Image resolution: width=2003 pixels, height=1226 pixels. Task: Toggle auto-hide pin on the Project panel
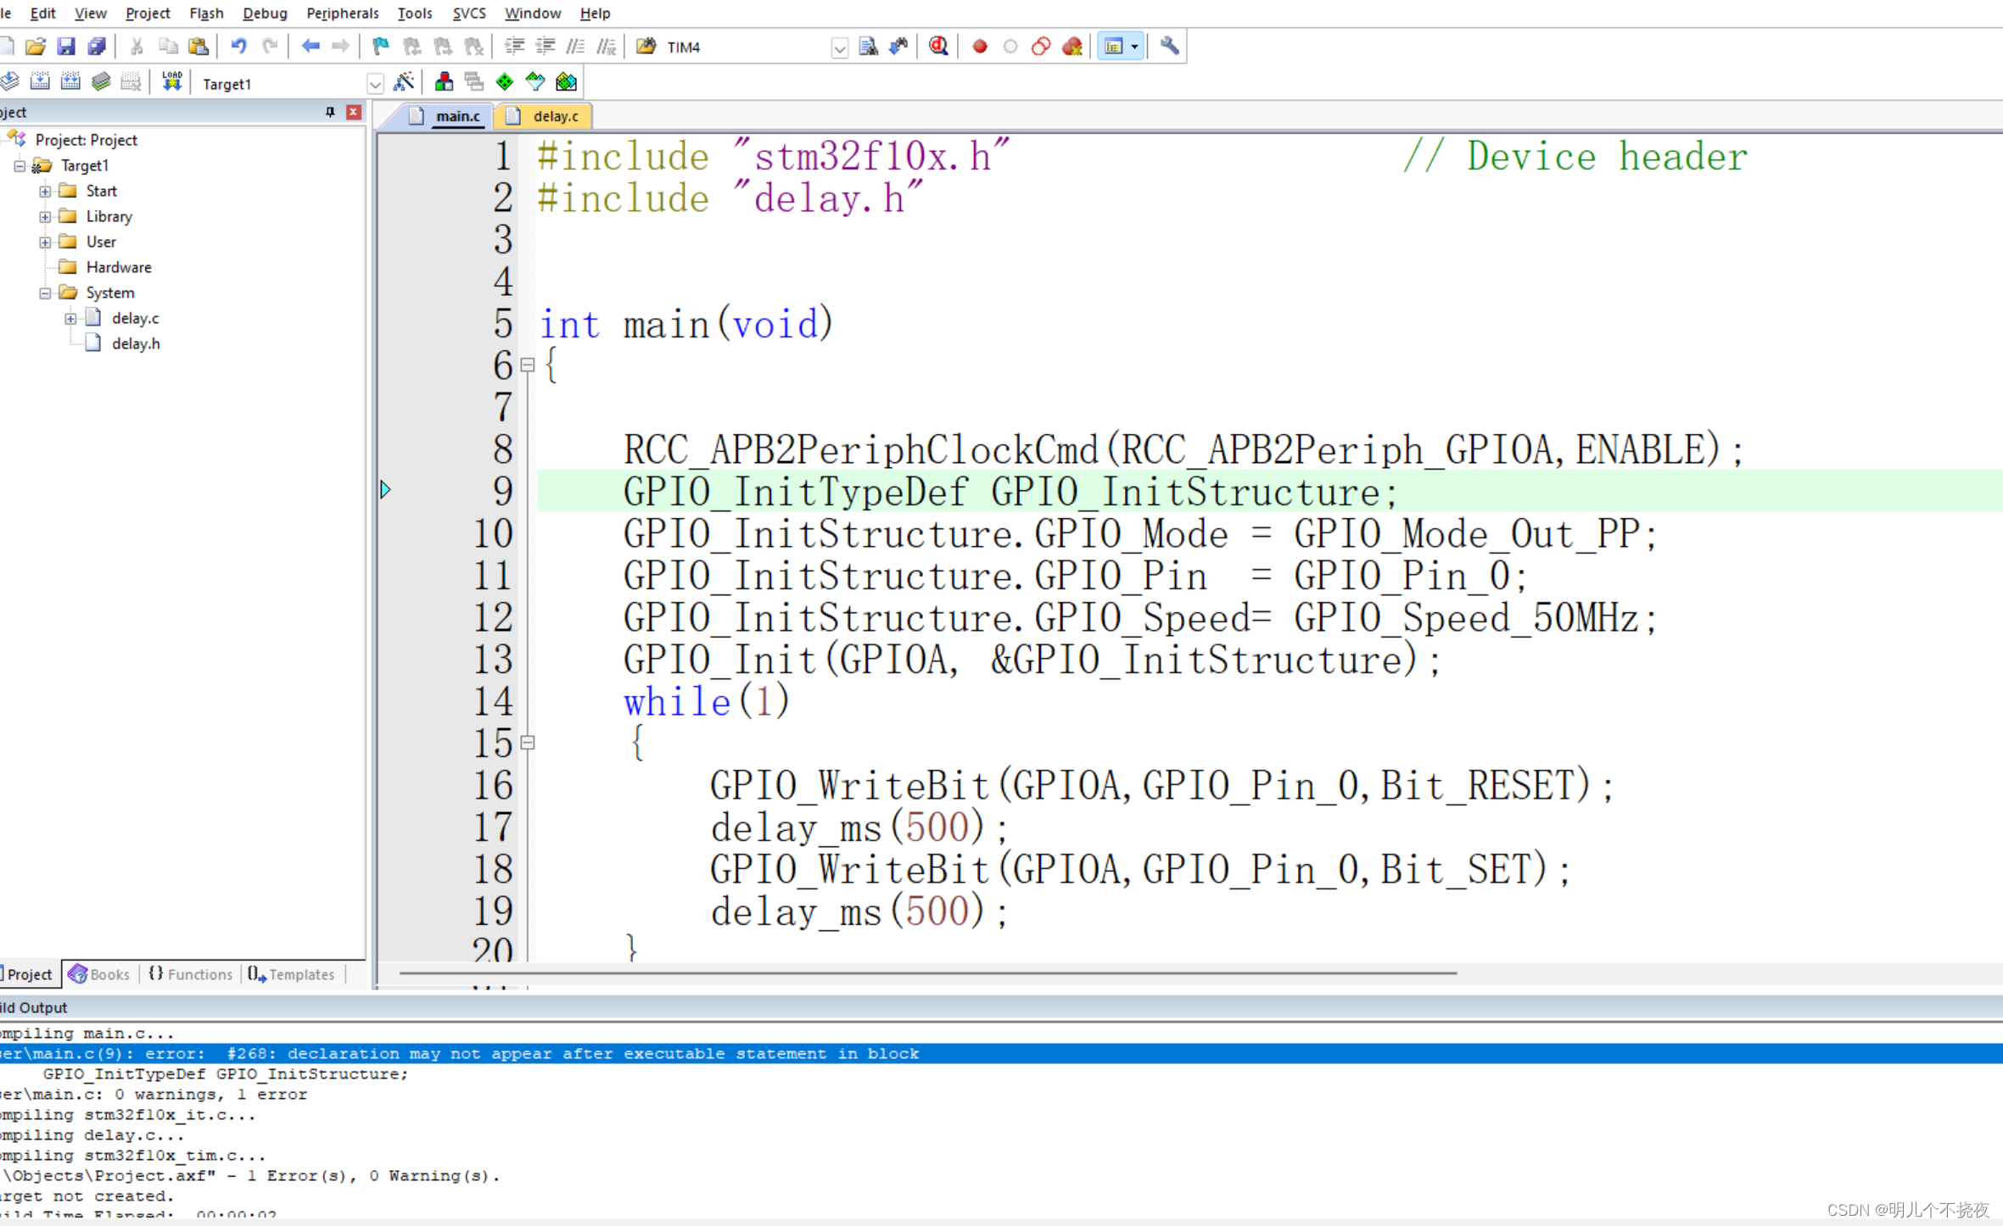pyautogui.click(x=330, y=111)
